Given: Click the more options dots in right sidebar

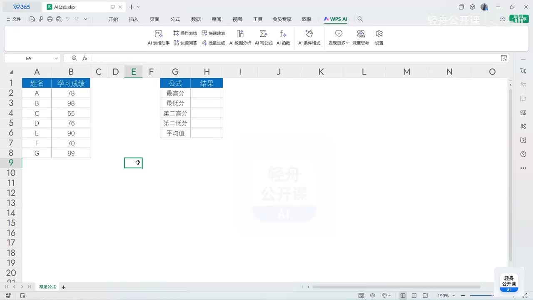Looking at the screenshot, I should (x=523, y=168).
